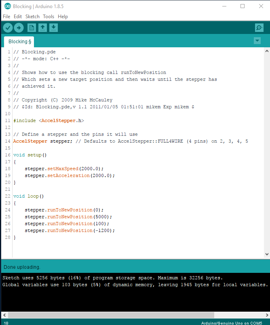
Task: Click the '// Blocking.pde' comment line
Action: (x=34, y=52)
